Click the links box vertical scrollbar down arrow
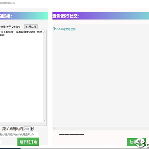149x149 pixels. (44, 120)
